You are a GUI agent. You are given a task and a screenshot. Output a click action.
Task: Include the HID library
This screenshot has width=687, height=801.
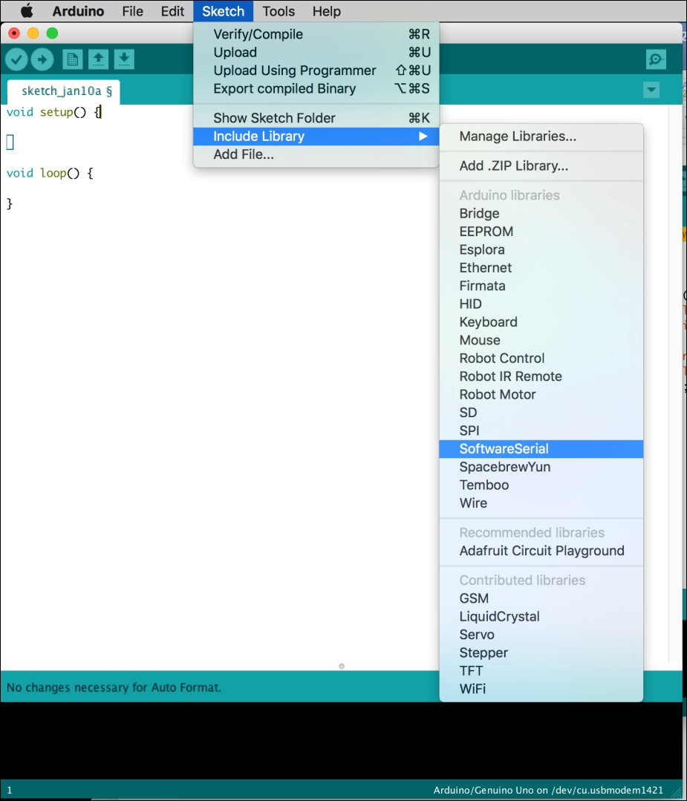tap(541, 304)
